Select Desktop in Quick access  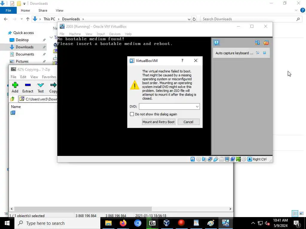pyautogui.click(x=22, y=40)
